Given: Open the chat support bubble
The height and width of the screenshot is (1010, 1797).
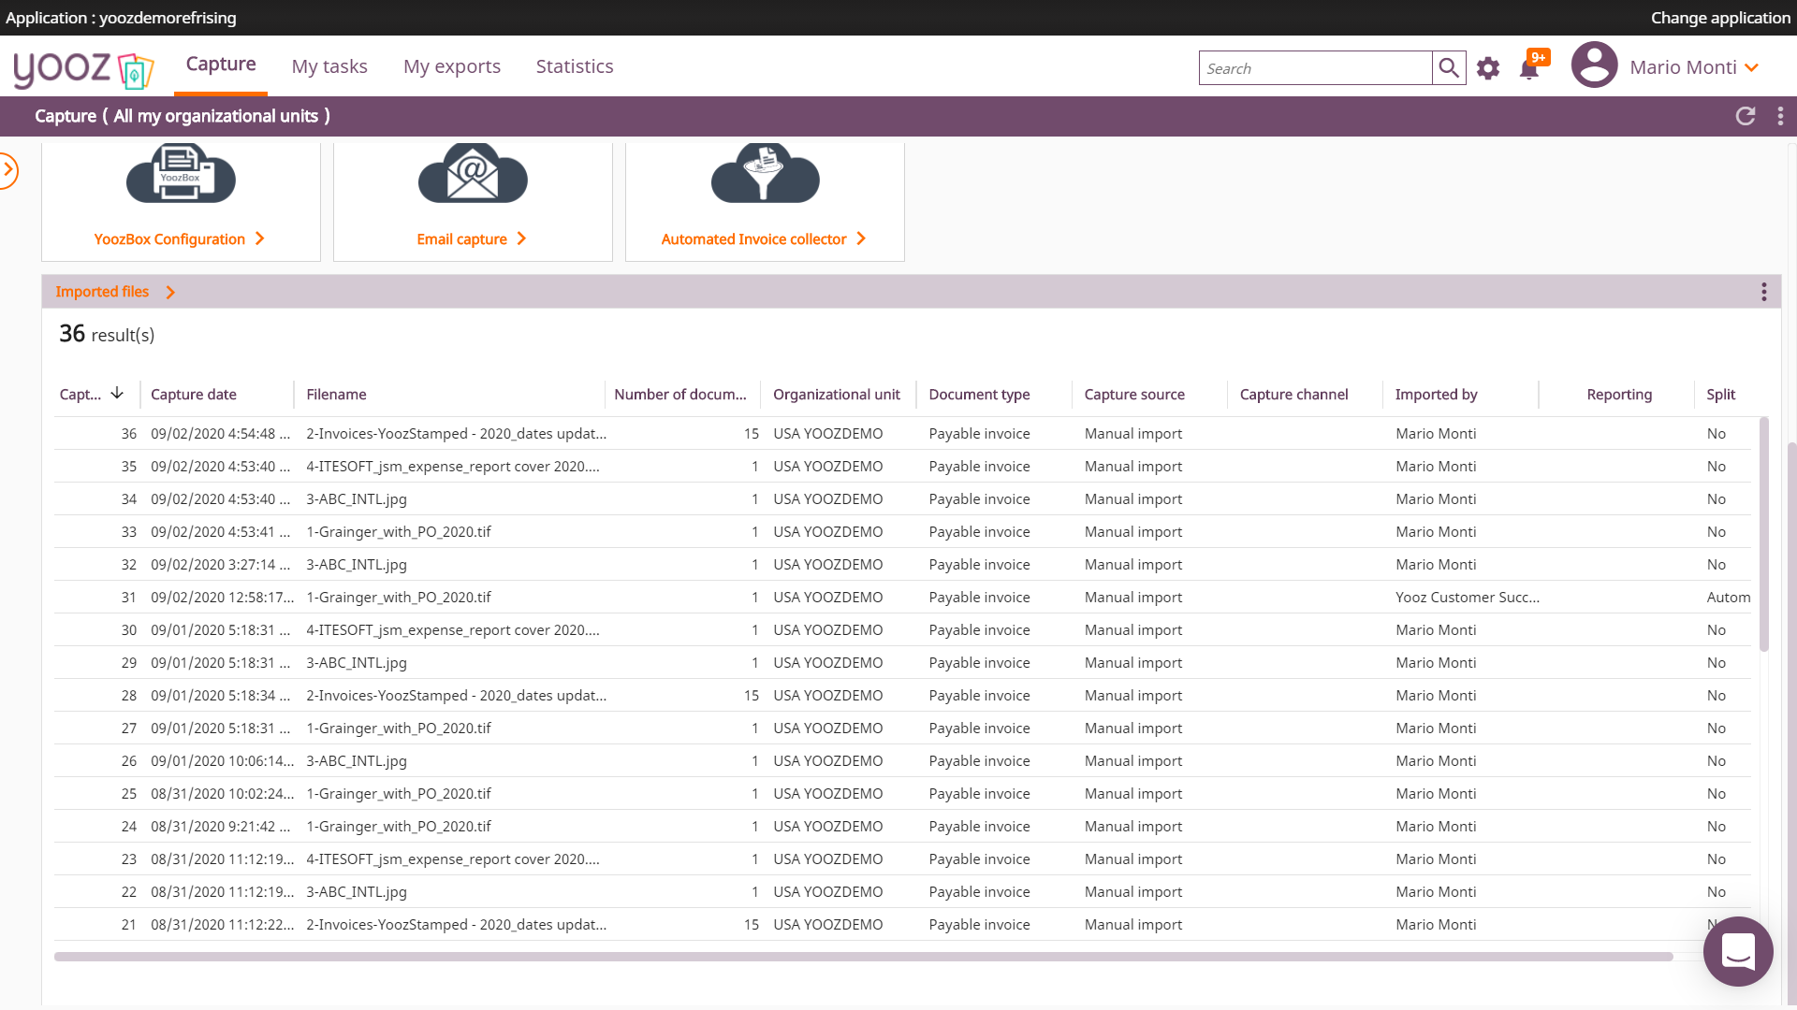Looking at the screenshot, I should pos(1738,951).
